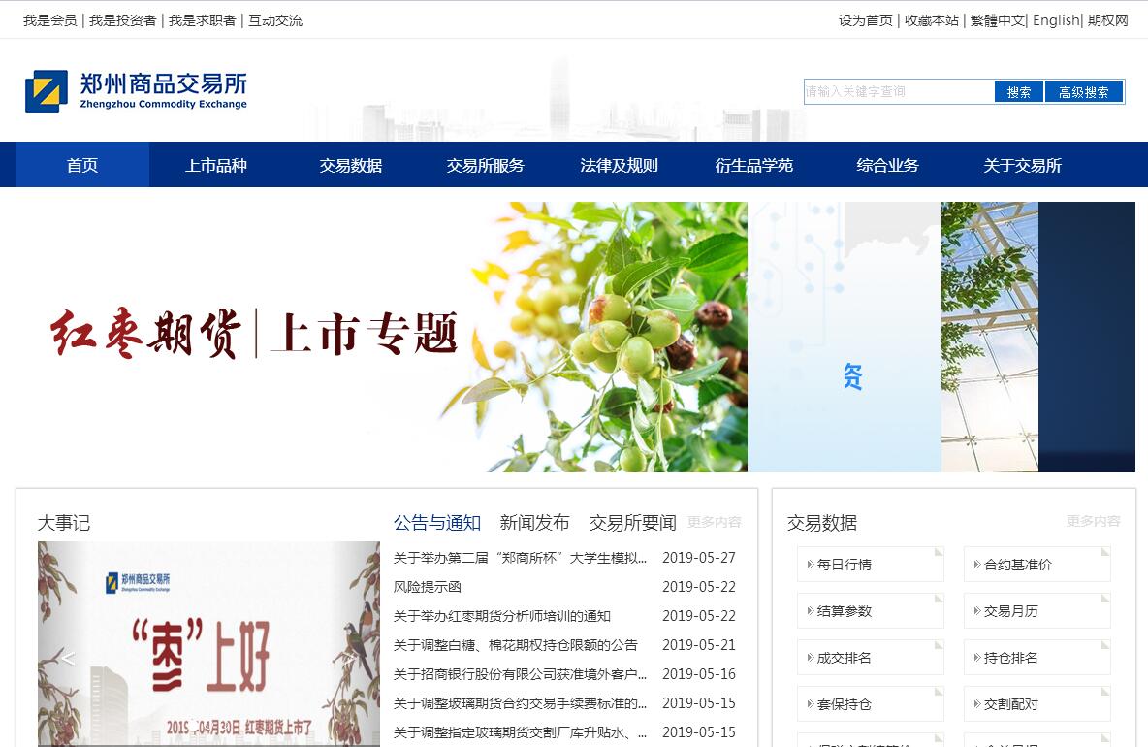1148x747 pixels.
Task: Switch to the 交易所要闻 tab
Action: point(632,523)
